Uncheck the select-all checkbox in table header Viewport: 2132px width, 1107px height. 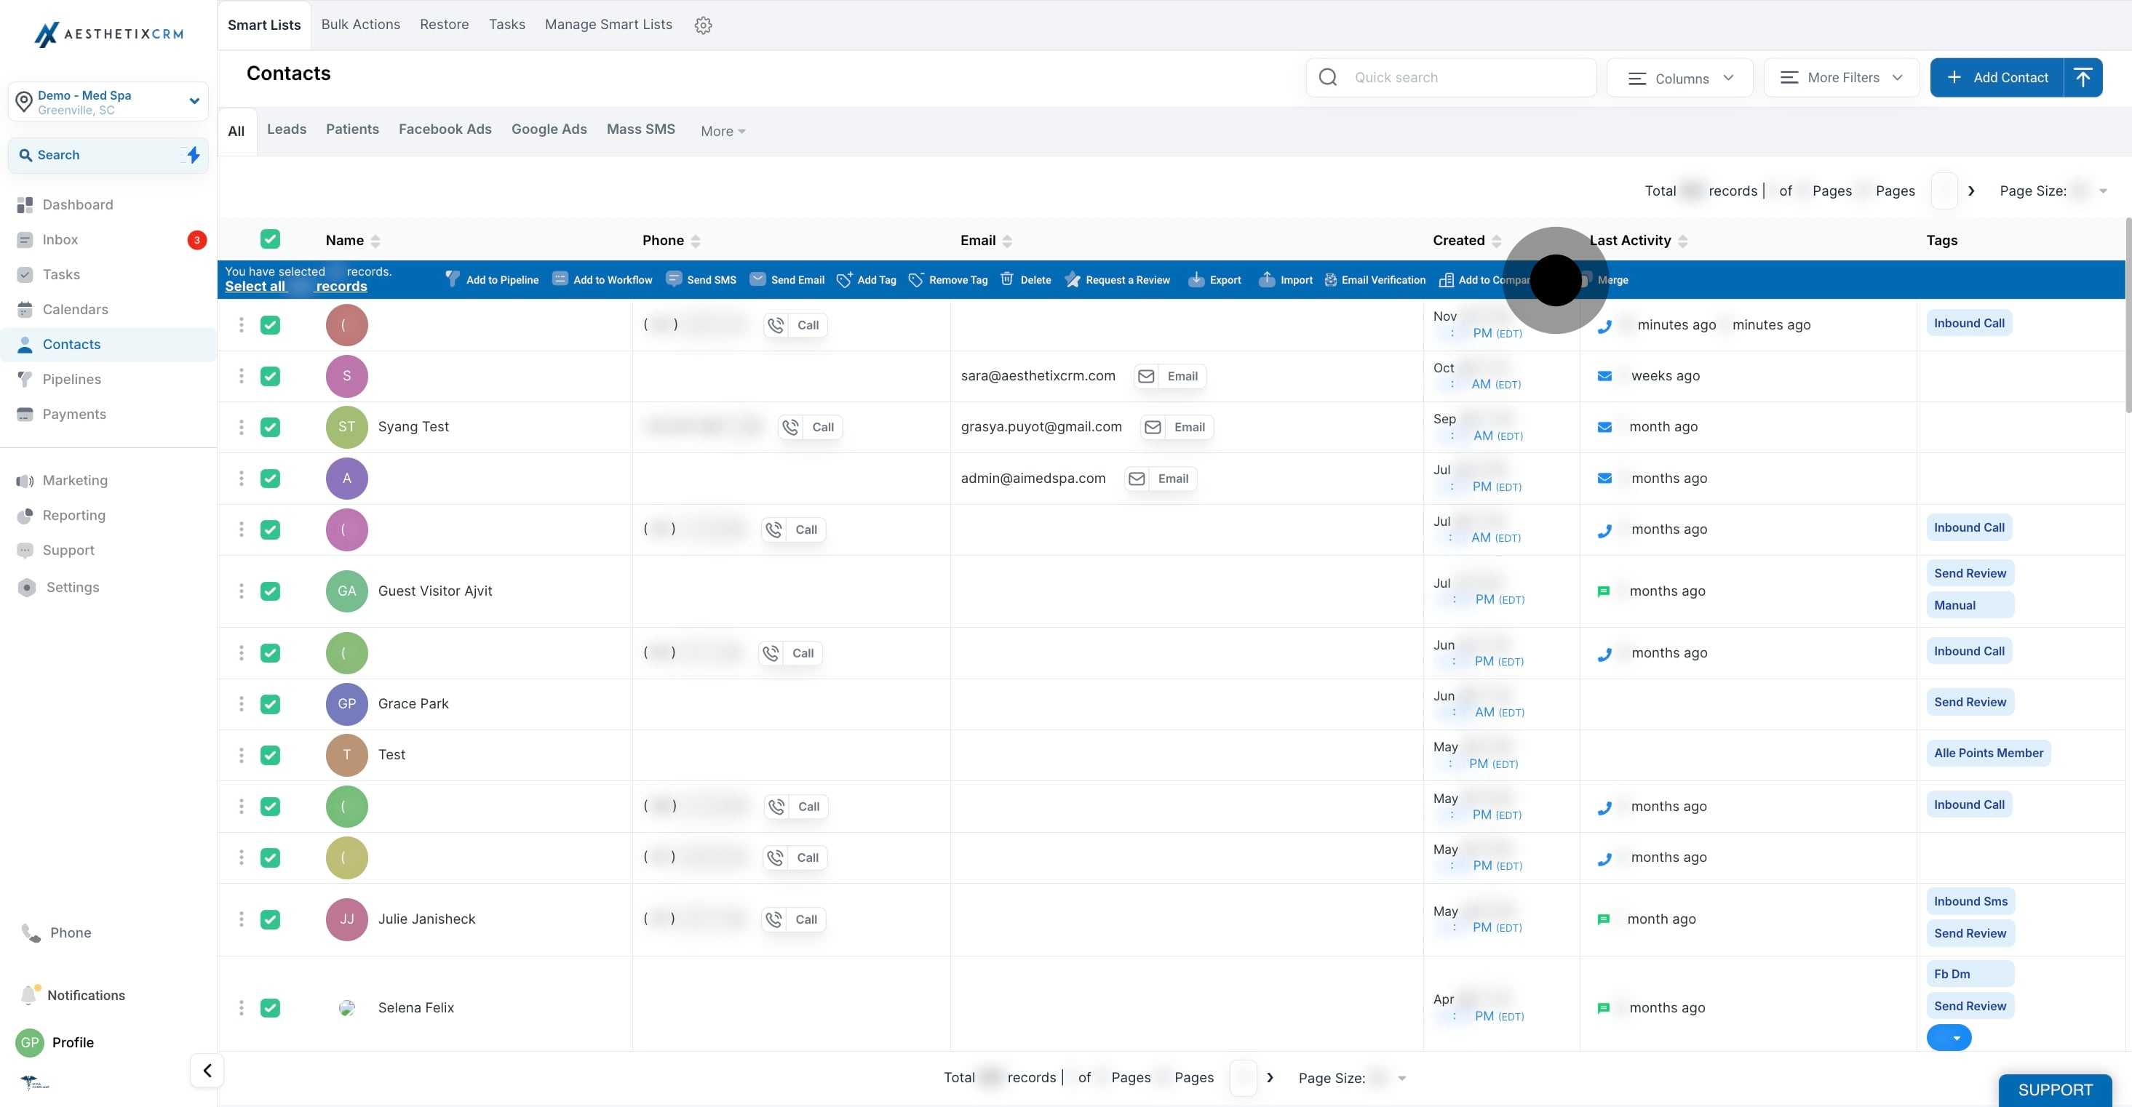coord(270,239)
